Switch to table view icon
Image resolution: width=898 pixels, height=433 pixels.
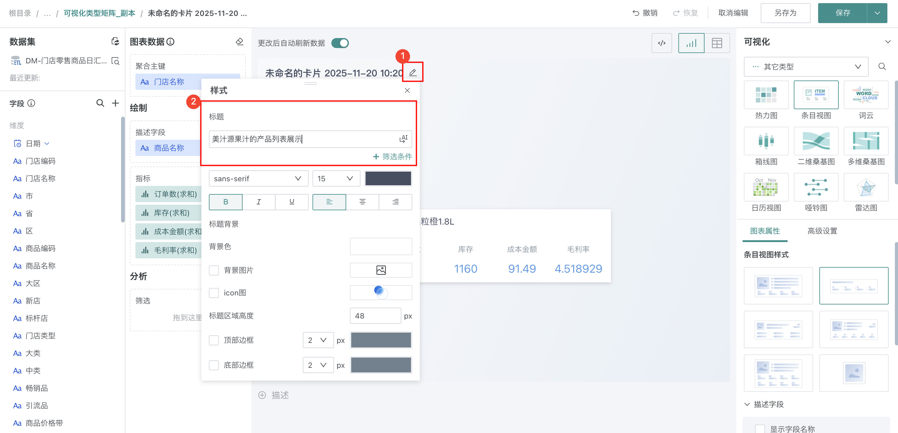(716, 43)
